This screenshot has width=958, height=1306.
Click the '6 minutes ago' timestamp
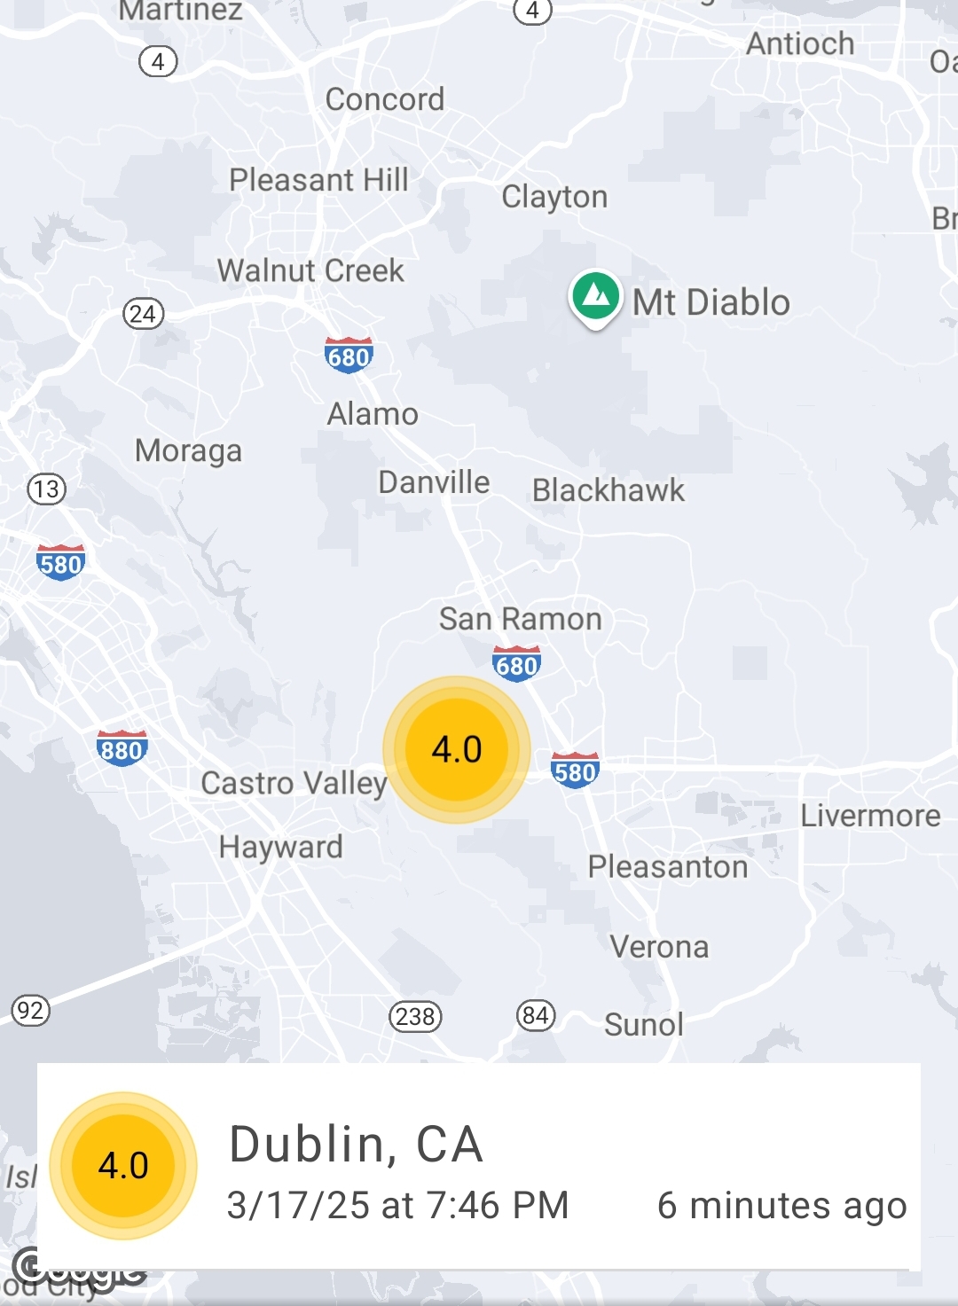pyautogui.click(x=782, y=1206)
